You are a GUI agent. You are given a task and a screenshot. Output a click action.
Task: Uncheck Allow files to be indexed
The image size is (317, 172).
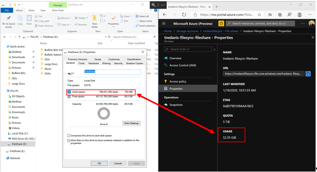(69, 141)
